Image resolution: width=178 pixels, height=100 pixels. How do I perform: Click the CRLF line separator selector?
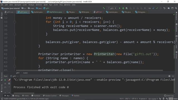tap(128, 99)
